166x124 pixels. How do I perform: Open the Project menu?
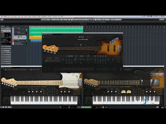[15, 16]
